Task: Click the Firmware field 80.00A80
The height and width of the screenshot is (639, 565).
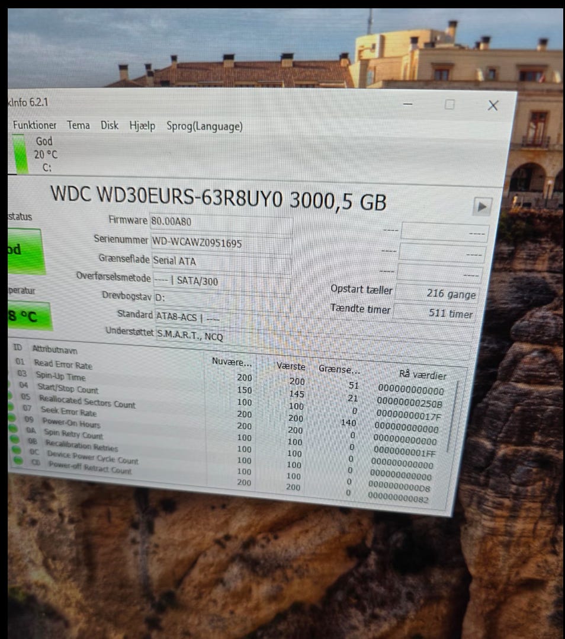Action: pyautogui.click(x=221, y=222)
